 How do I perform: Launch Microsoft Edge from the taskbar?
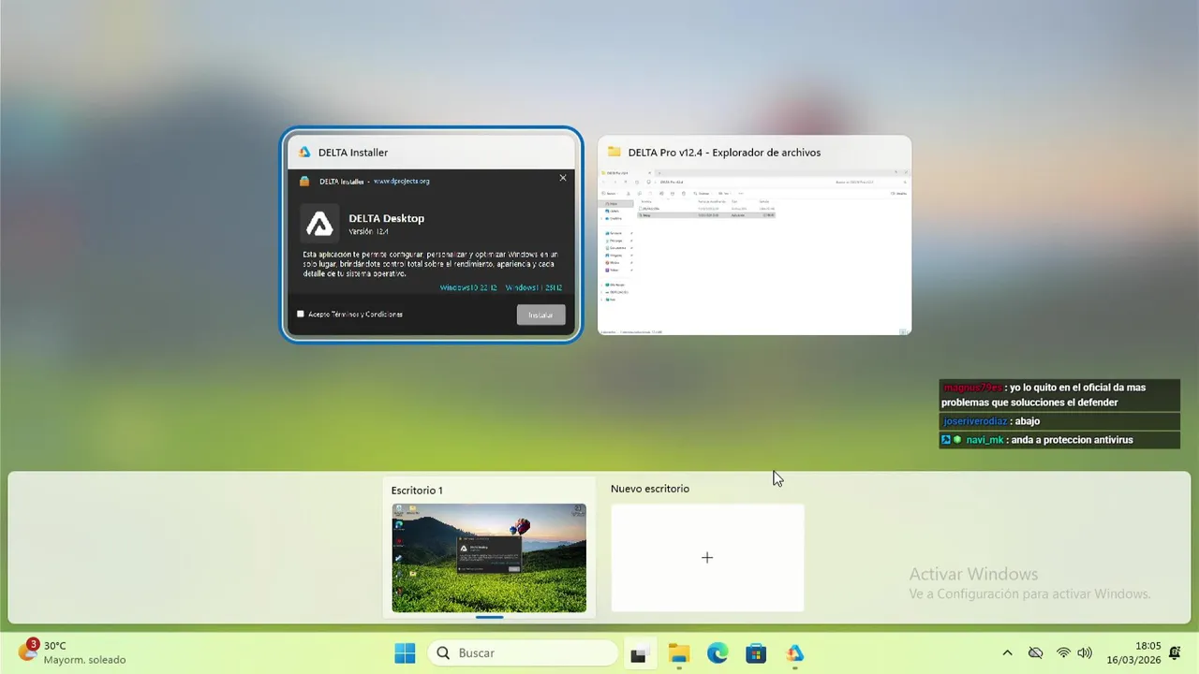click(x=718, y=653)
